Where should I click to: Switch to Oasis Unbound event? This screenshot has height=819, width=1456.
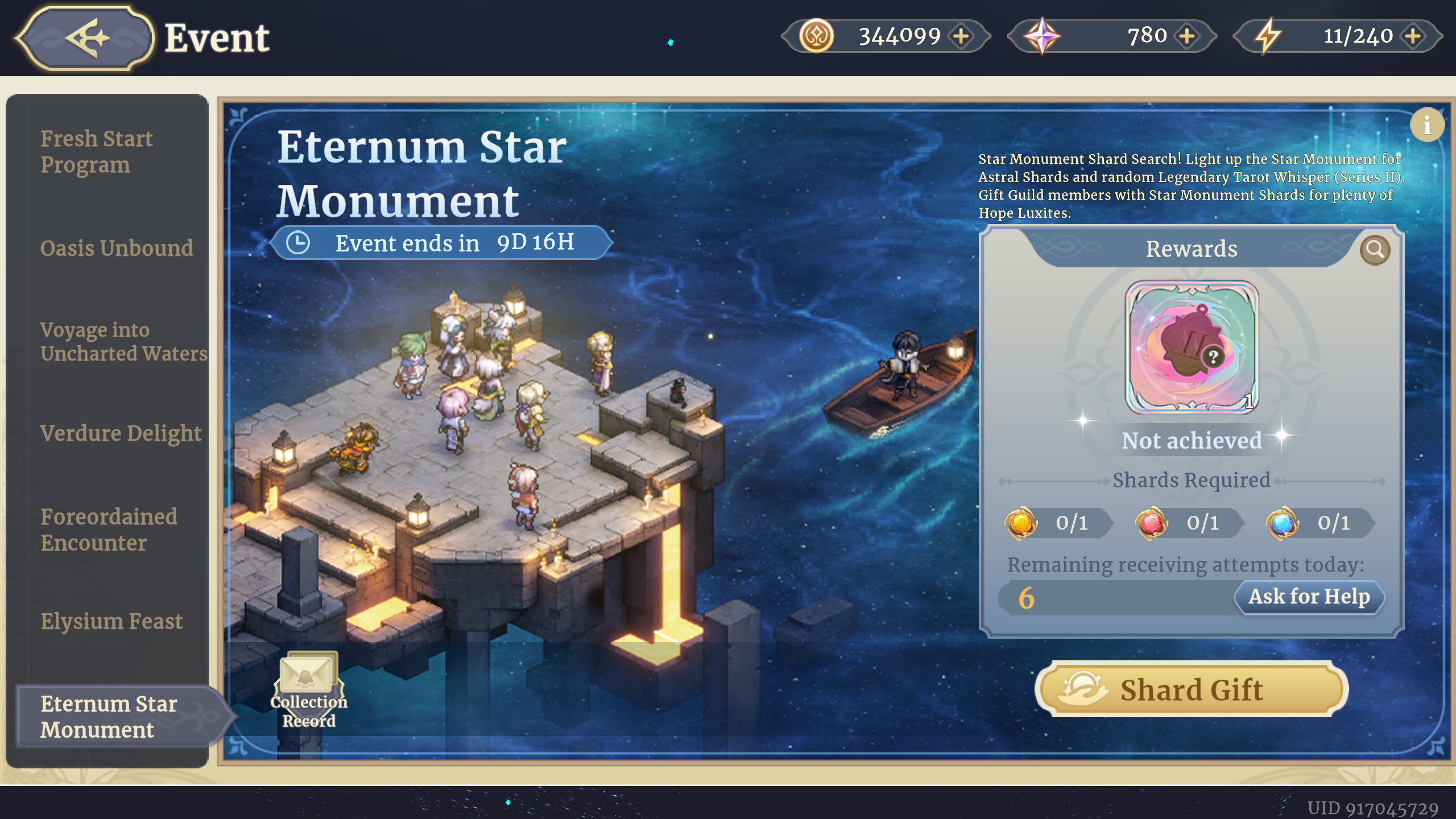[x=116, y=249]
